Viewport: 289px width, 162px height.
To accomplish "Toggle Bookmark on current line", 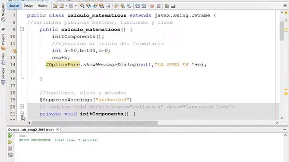I will pos(129,6).
